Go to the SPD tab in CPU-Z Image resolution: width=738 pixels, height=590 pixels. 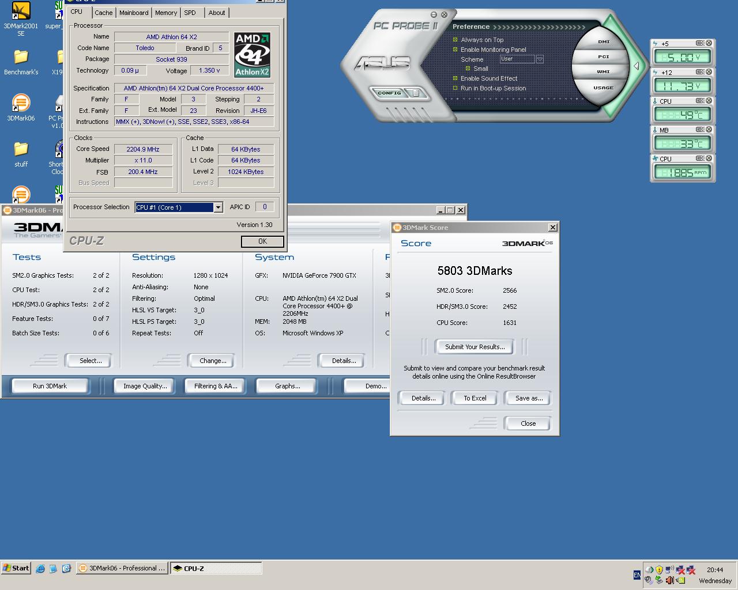(x=190, y=13)
